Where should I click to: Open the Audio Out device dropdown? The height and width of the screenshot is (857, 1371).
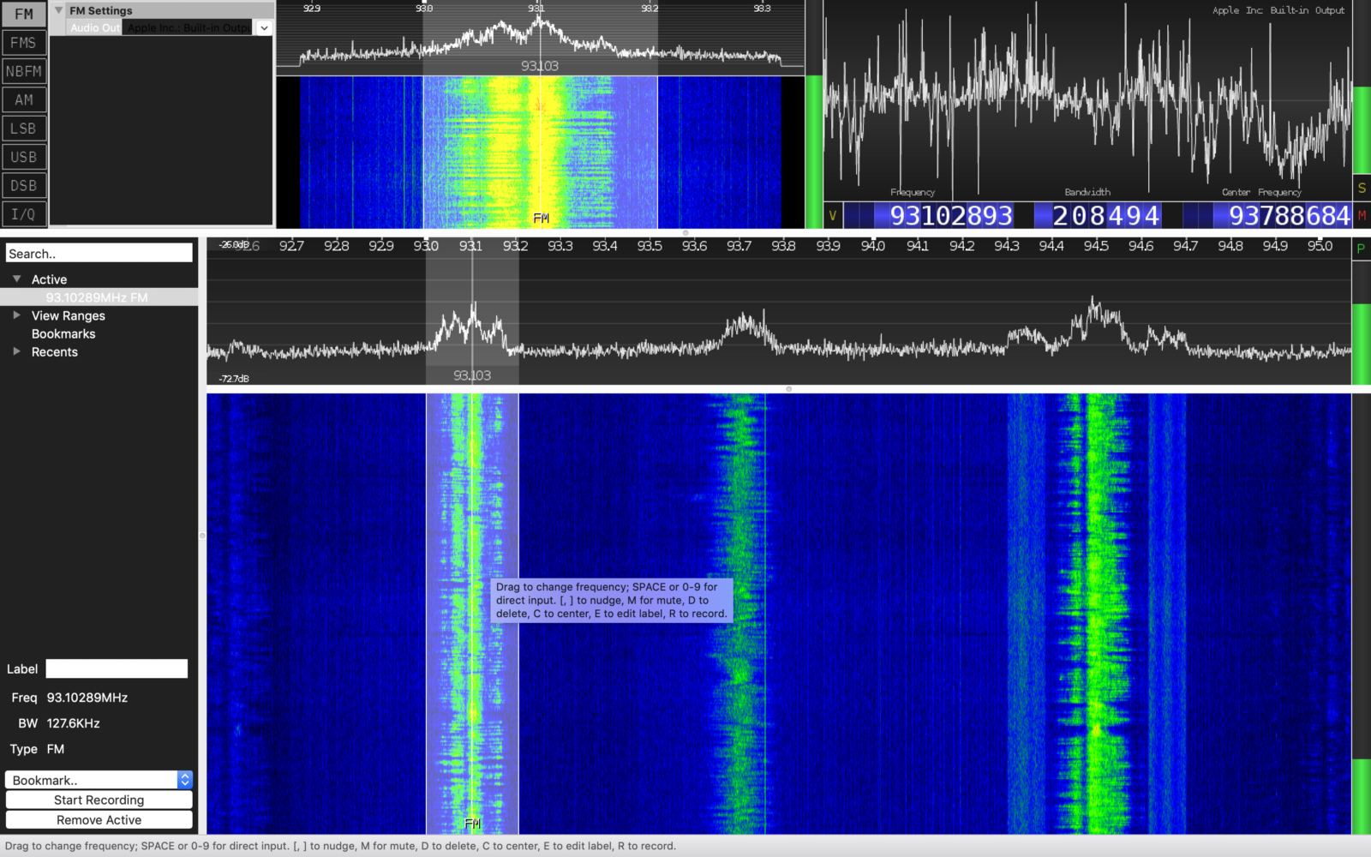[x=264, y=28]
